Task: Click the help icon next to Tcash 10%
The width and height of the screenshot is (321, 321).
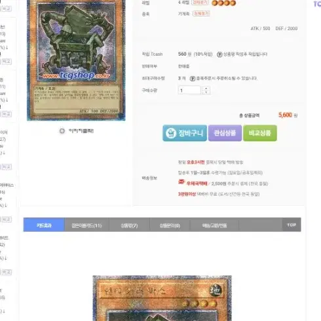Action: 219,54
